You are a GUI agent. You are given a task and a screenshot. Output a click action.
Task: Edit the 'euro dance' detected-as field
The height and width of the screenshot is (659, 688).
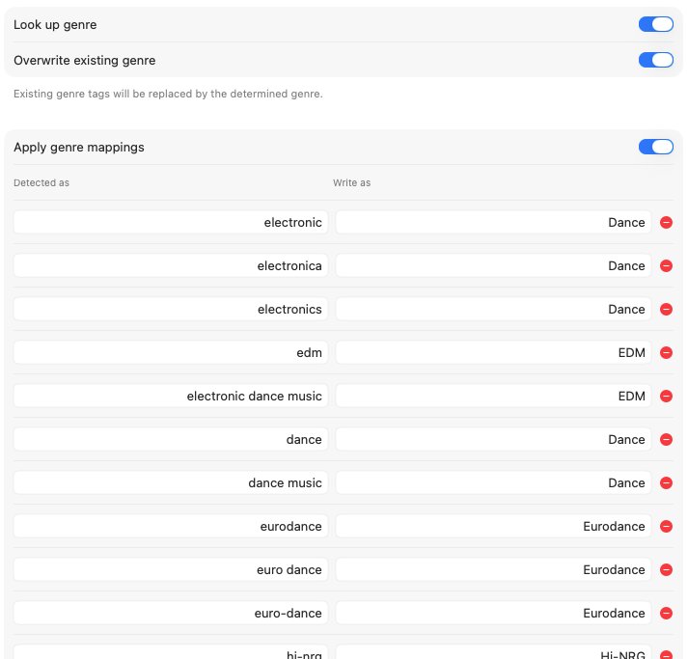[x=171, y=570]
